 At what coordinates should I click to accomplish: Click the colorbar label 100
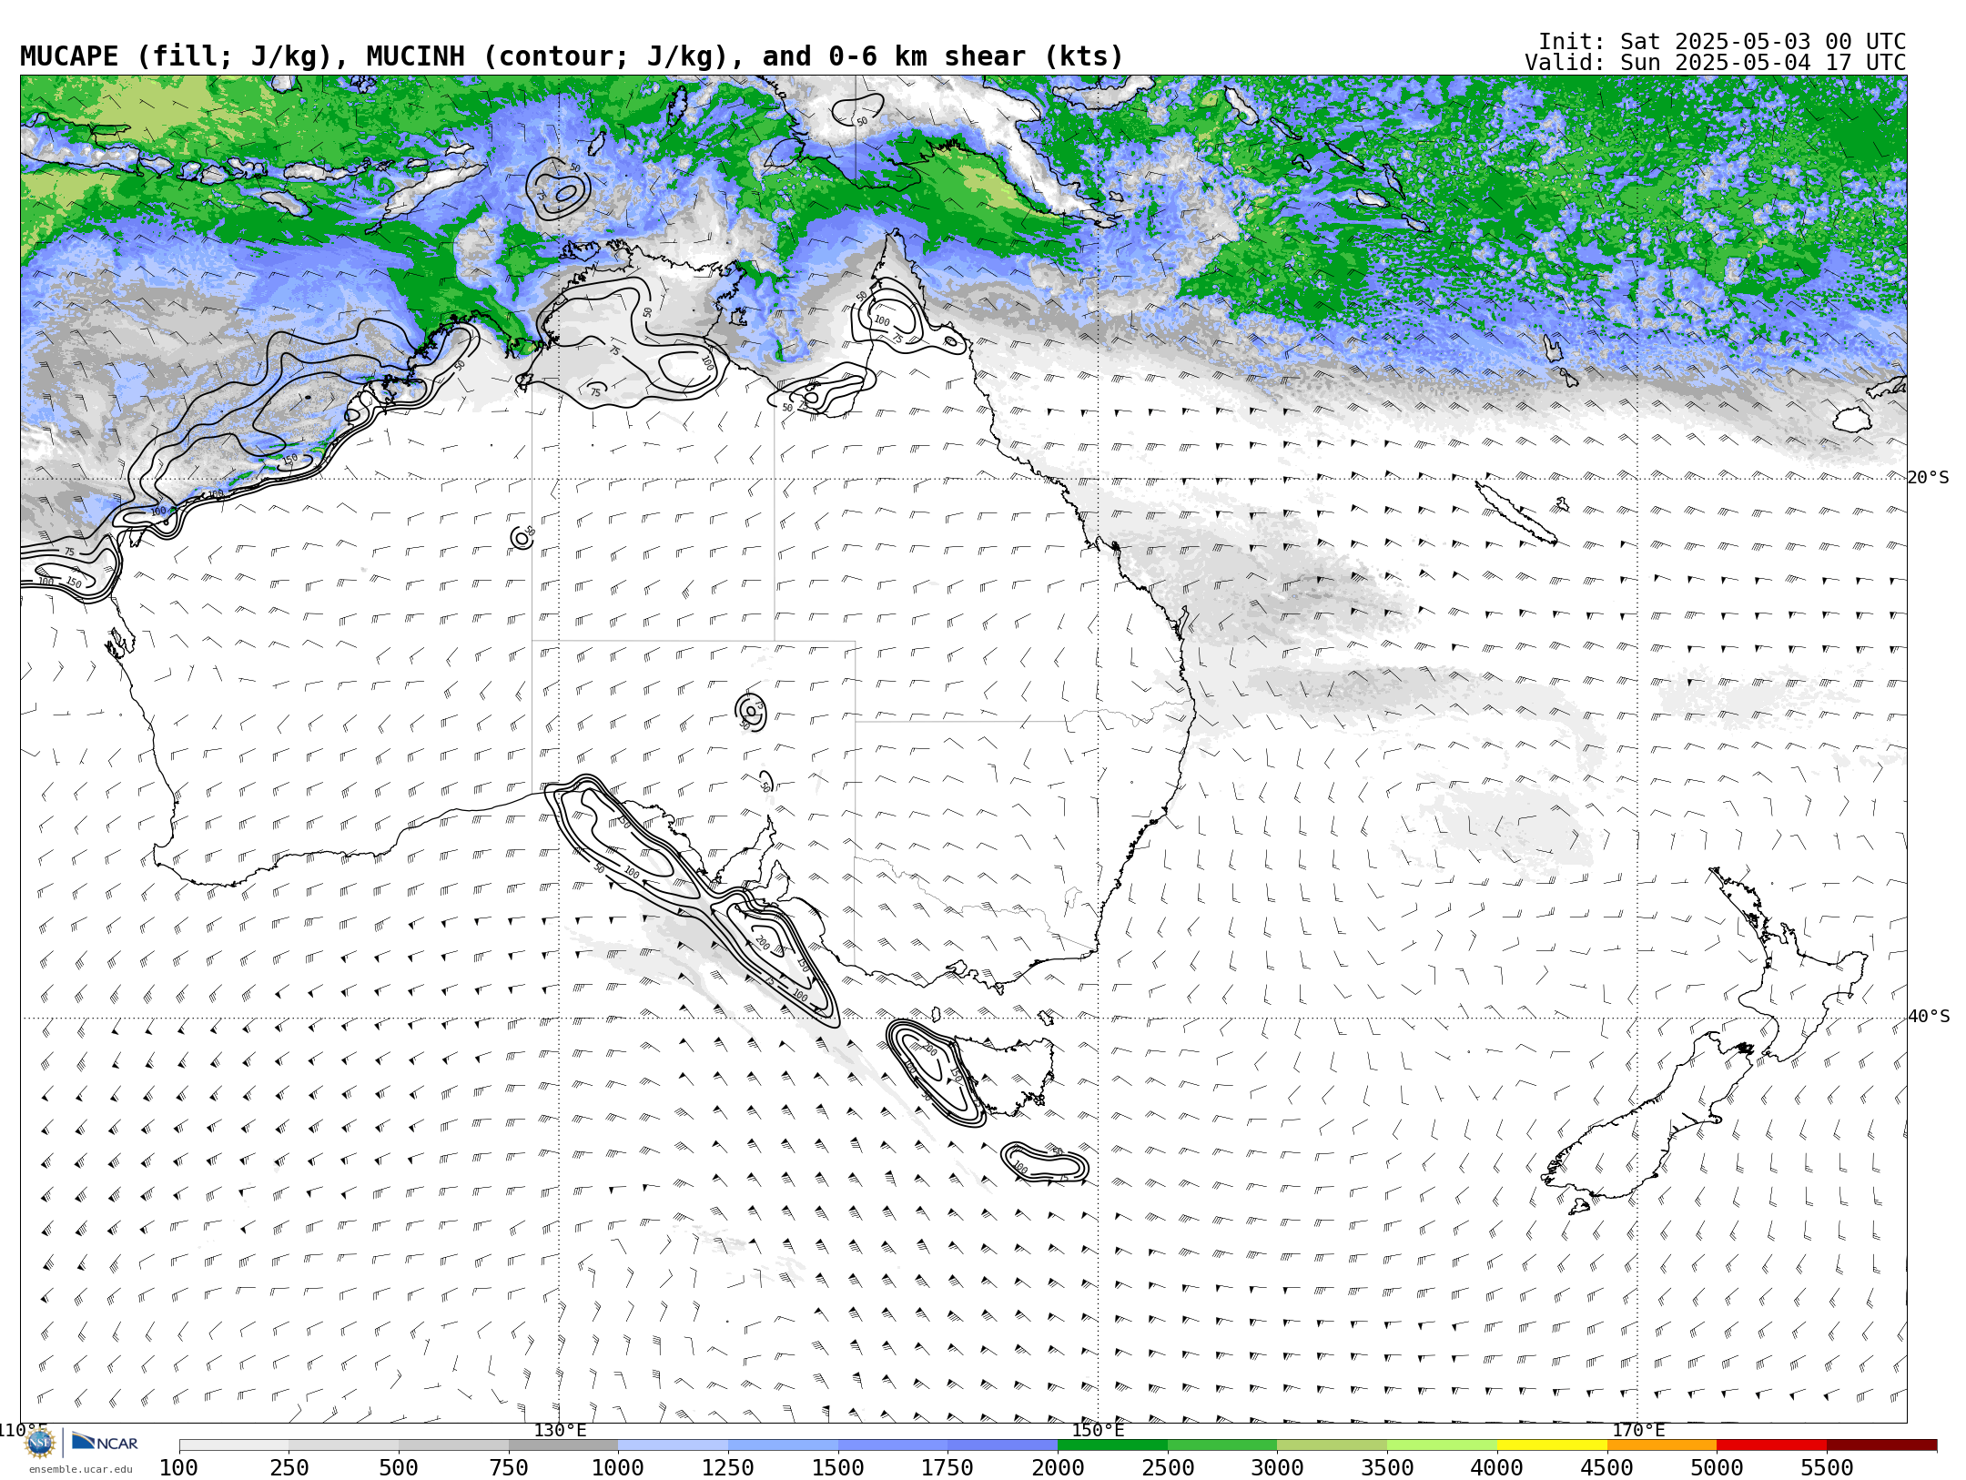[x=178, y=1468]
